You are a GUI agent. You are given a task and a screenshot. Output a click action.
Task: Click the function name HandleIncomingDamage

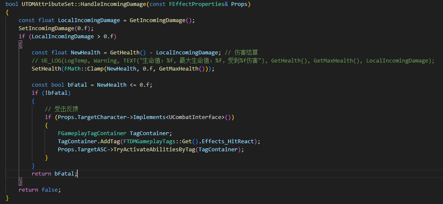pos(113,5)
